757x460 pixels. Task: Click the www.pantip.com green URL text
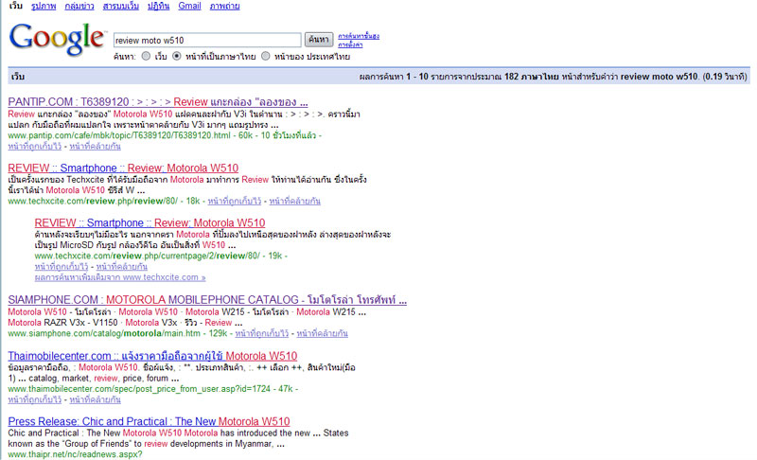click(119, 135)
